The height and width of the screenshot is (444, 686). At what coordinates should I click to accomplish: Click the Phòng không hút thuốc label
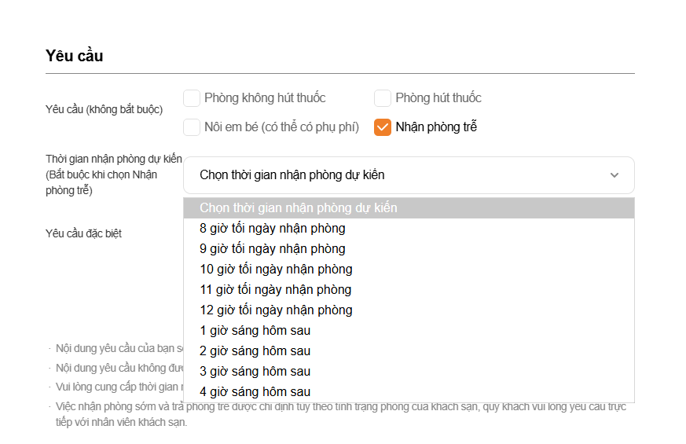(265, 98)
